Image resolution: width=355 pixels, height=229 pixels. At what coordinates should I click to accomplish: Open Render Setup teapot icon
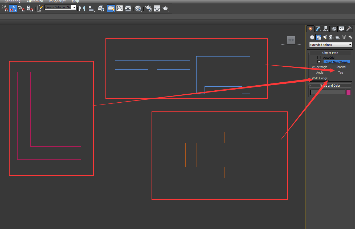coord(148,9)
